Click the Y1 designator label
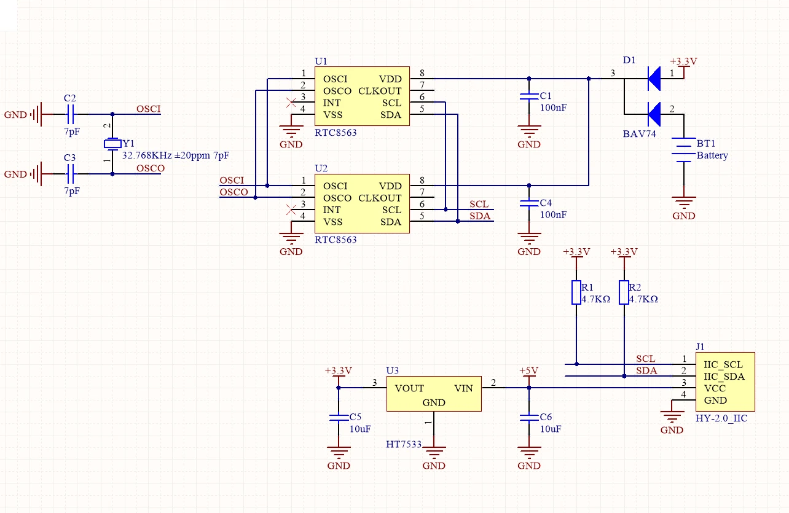Image resolution: width=789 pixels, height=513 pixels. tap(128, 143)
